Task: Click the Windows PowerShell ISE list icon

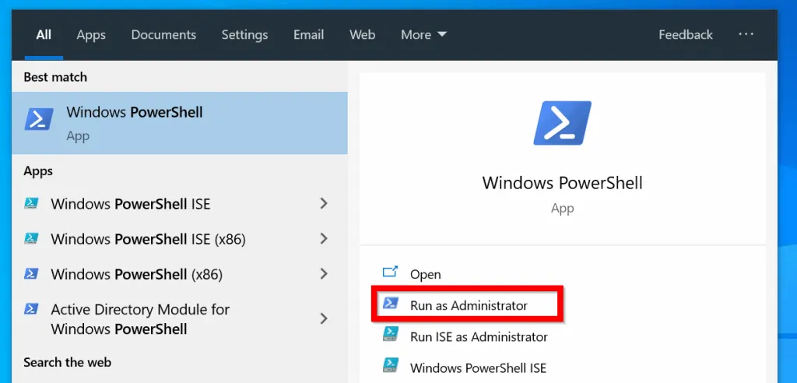Action: 31,203
